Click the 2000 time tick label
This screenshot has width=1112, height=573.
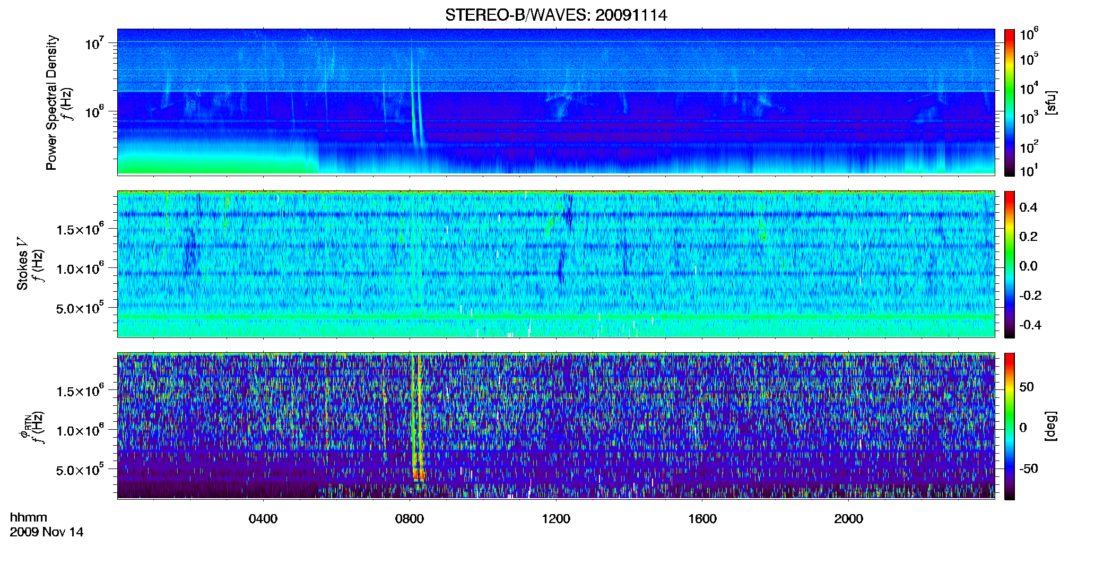point(848,519)
